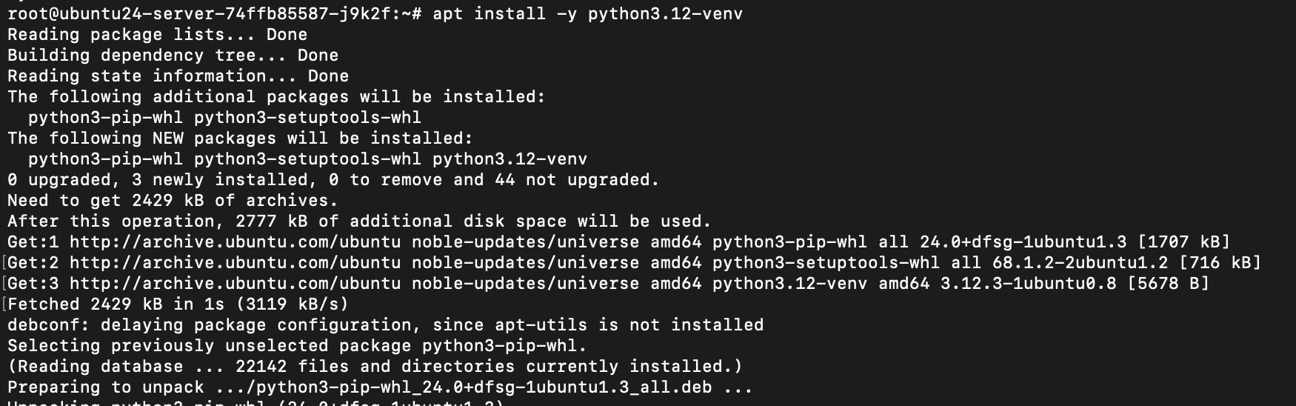Image resolution: width=1296 pixels, height=406 pixels.
Task: Select the 'Reading package lists... Done' line
Action: point(157,35)
